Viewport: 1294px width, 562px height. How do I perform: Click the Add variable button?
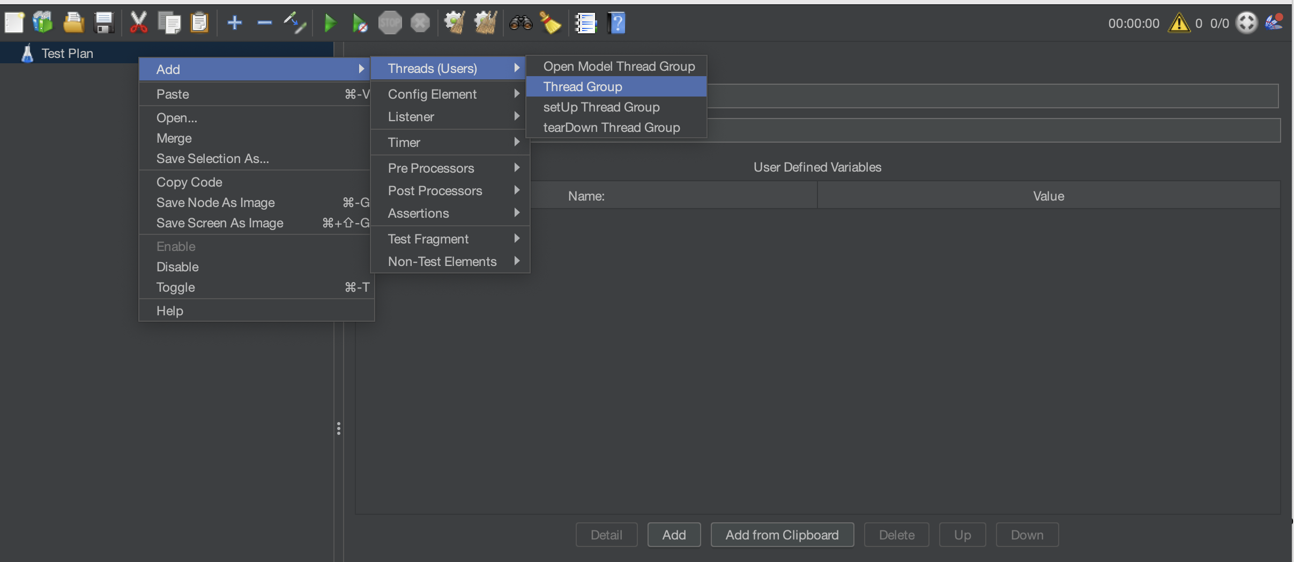click(673, 535)
